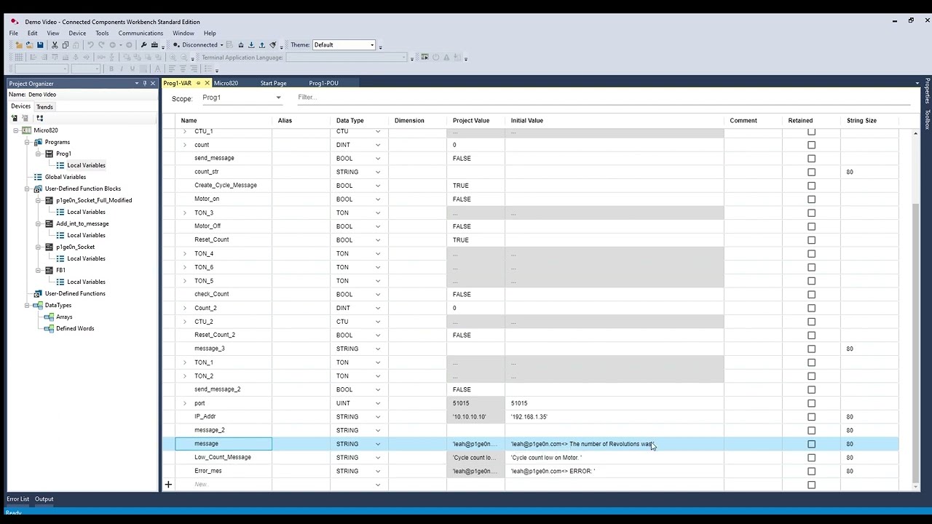Expand the TON_3 variable row
Viewport: 932px width, 524px height.
click(184, 213)
